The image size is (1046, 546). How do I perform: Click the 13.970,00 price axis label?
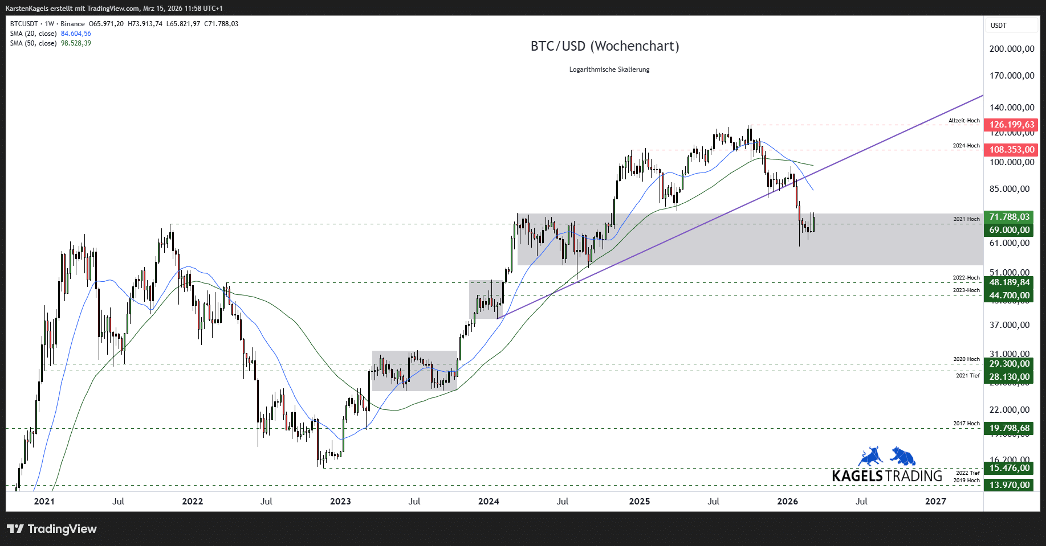point(1009,485)
